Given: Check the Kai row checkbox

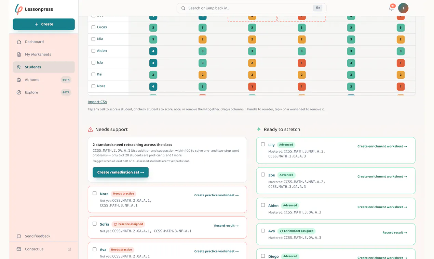Looking at the screenshot, I should point(93,74).
